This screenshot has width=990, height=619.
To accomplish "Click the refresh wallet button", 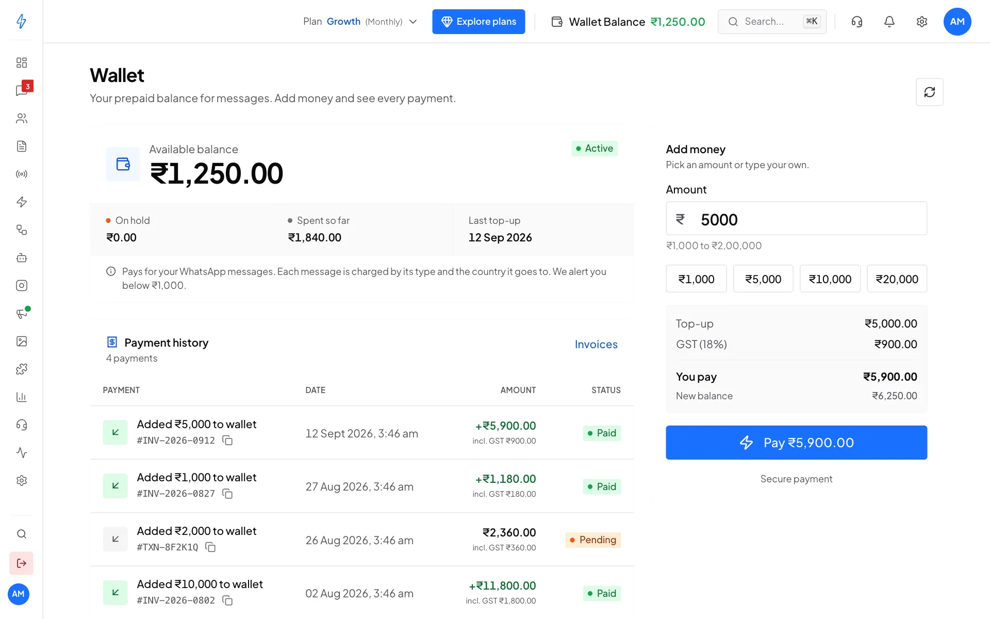I will (x=929, y=92).
